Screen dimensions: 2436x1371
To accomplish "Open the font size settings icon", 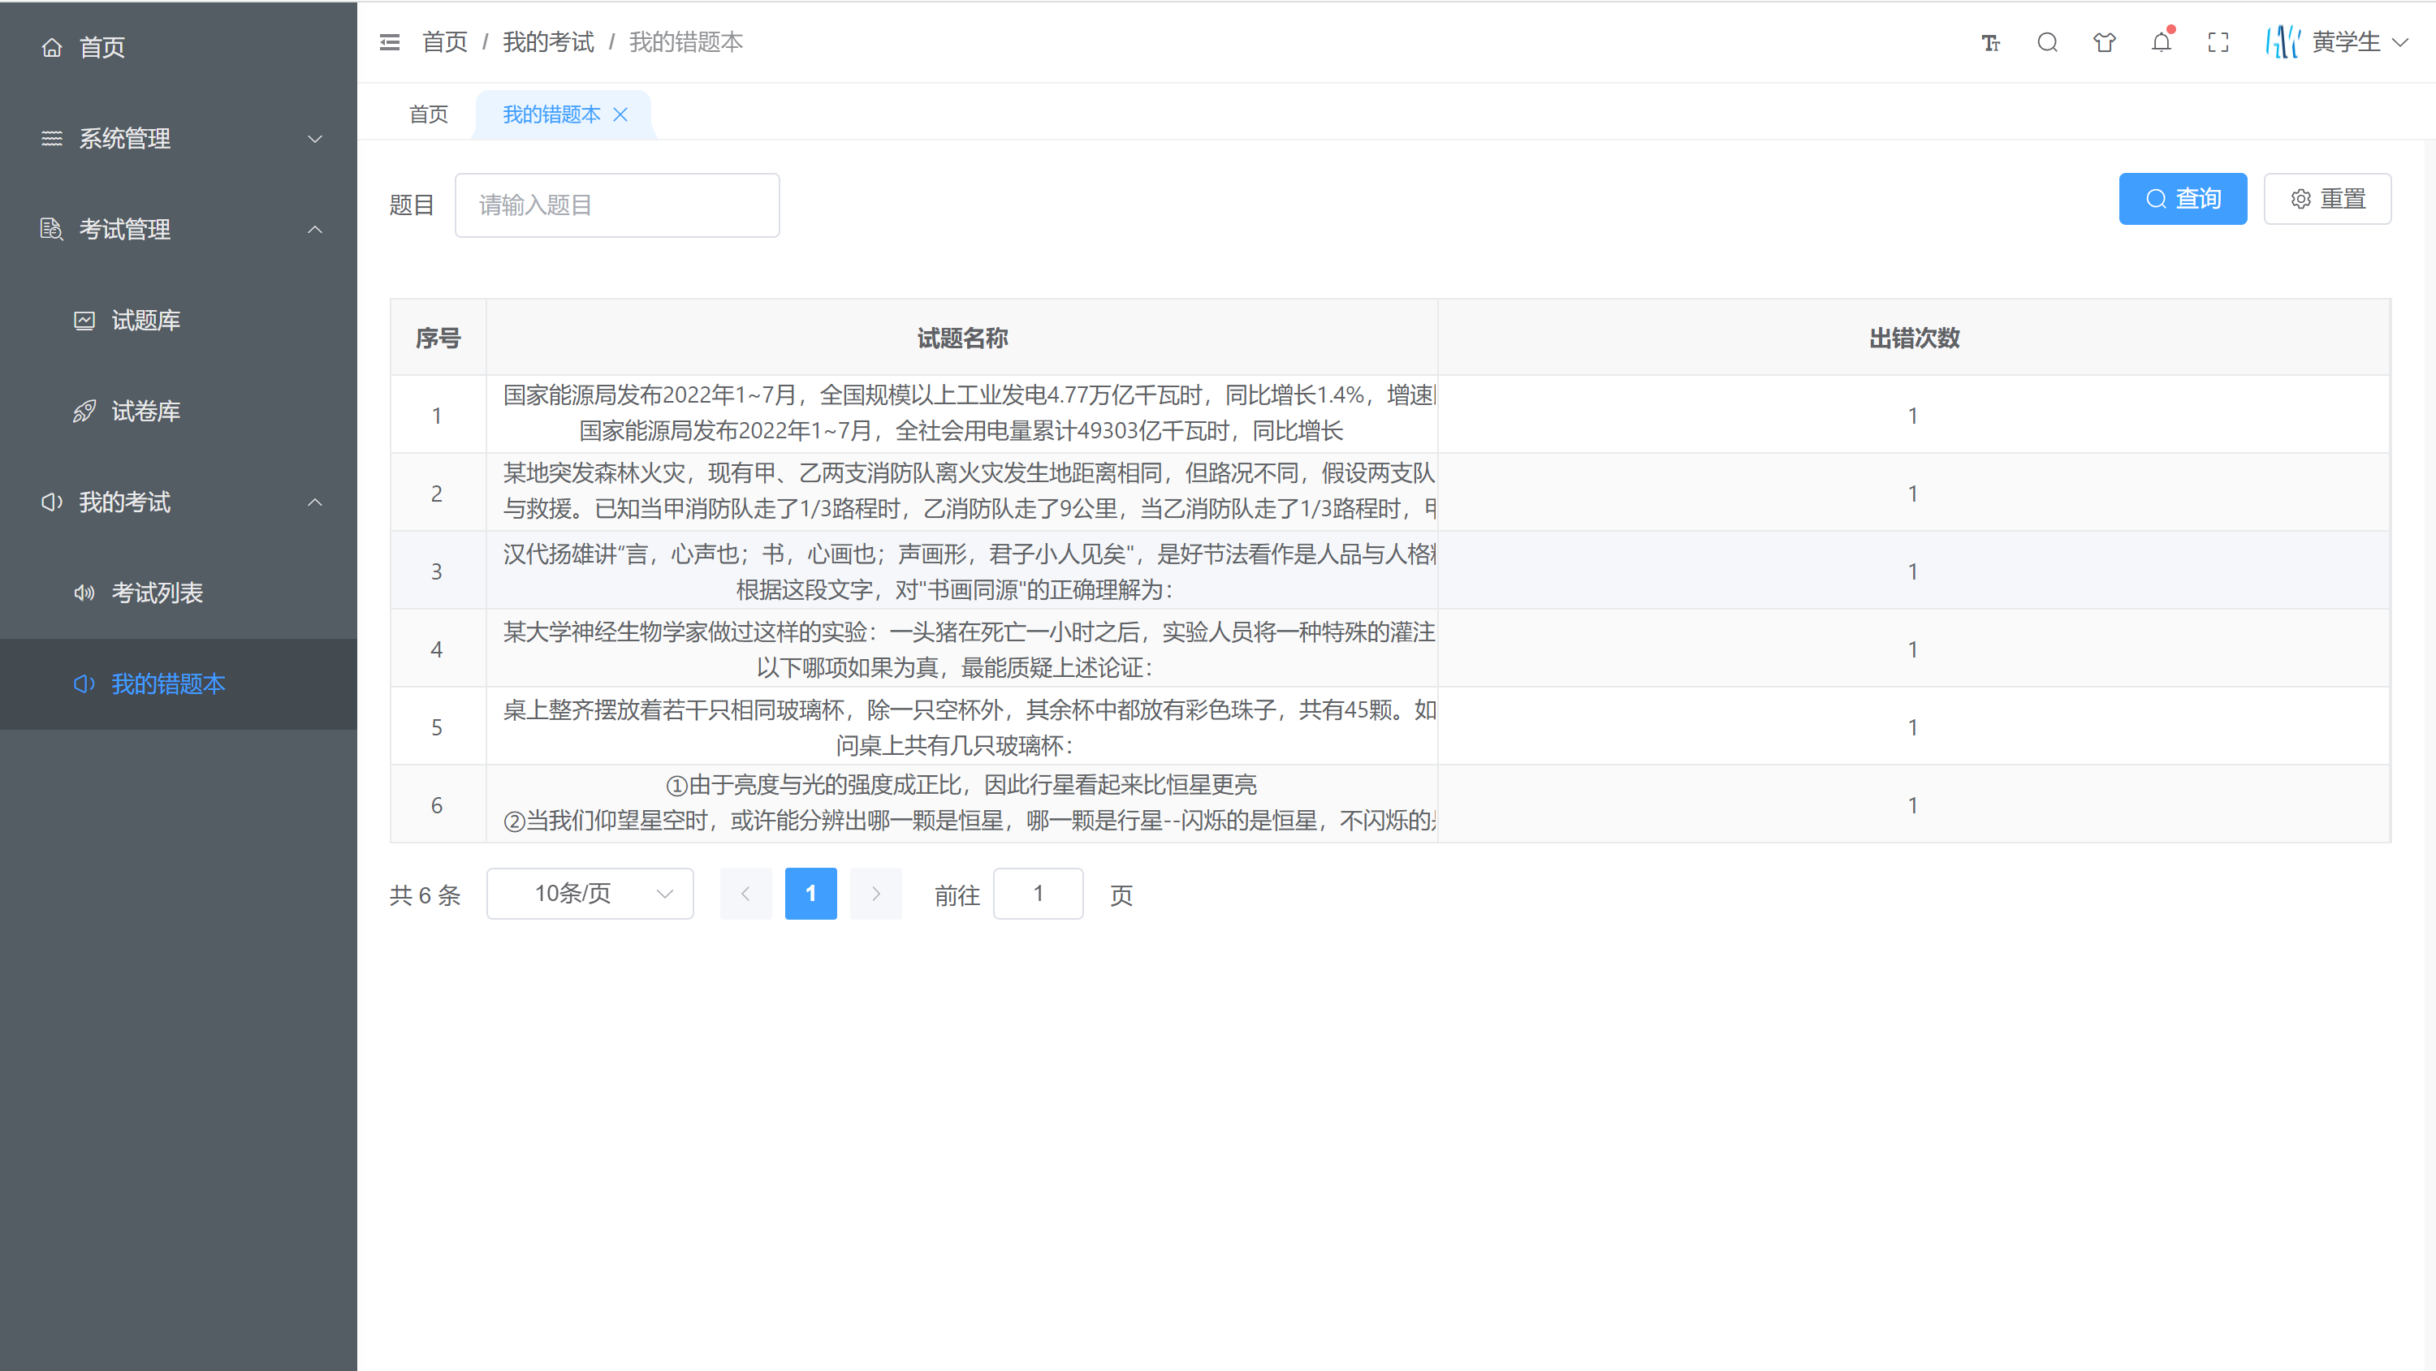I will click(x=1990, y=42).
